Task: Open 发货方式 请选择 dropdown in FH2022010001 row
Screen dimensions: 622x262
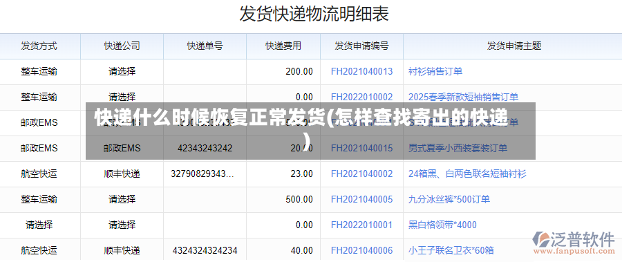Action: click(x=39, y=225)
